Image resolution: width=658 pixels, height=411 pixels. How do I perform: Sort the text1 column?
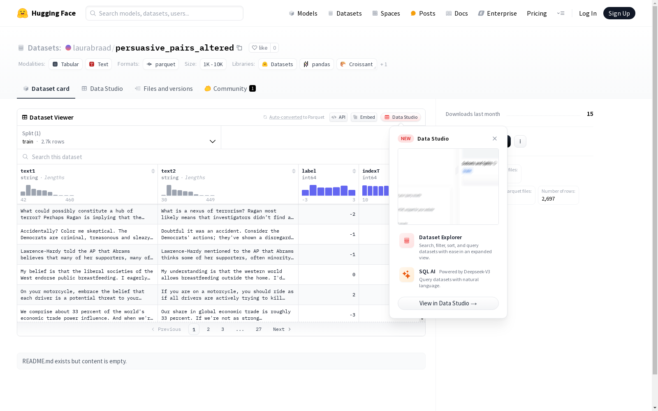point(153,171)
